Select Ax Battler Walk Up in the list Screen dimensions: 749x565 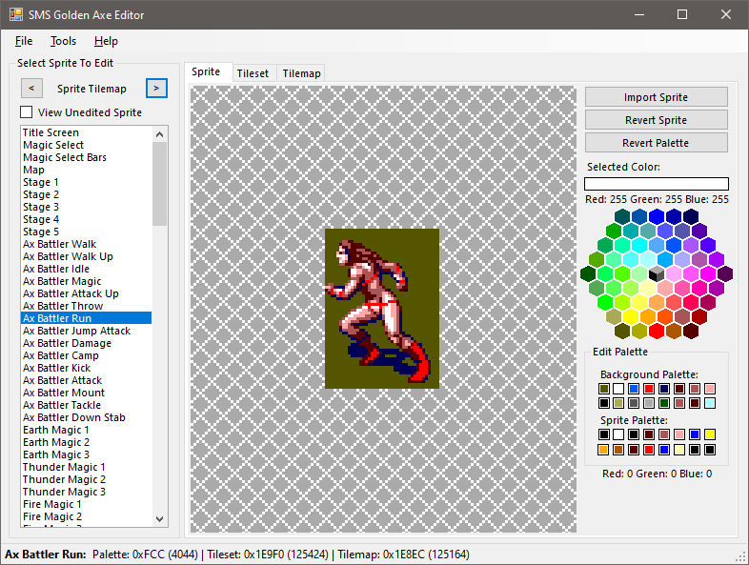(x=87, y=256)
